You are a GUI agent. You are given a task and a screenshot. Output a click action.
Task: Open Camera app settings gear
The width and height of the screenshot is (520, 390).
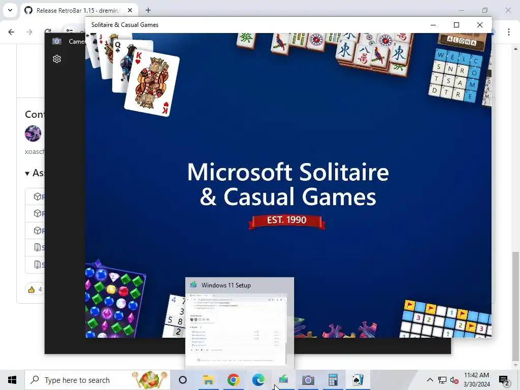[x=57, y=59]
